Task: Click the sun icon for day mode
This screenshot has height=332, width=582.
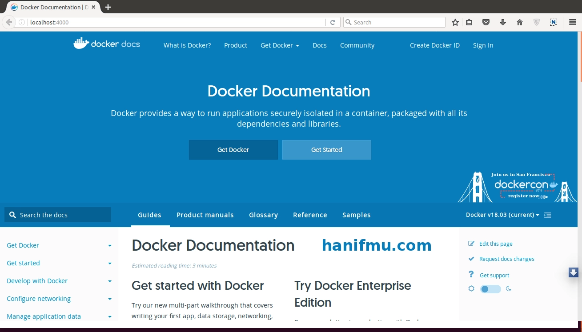Action: pyautogui.click(x=471, y=289)
